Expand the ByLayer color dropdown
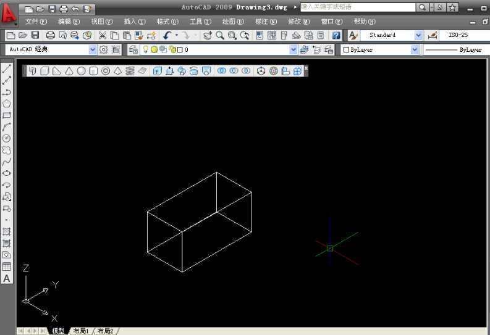490x335 pixels. [x=415, y=49]
